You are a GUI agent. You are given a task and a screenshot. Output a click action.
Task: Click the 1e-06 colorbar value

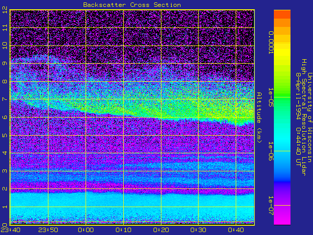coord(270,151)
